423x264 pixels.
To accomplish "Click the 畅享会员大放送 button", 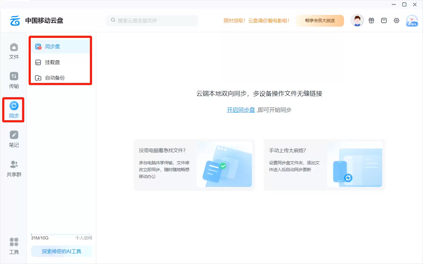I will tap(320, 21).
